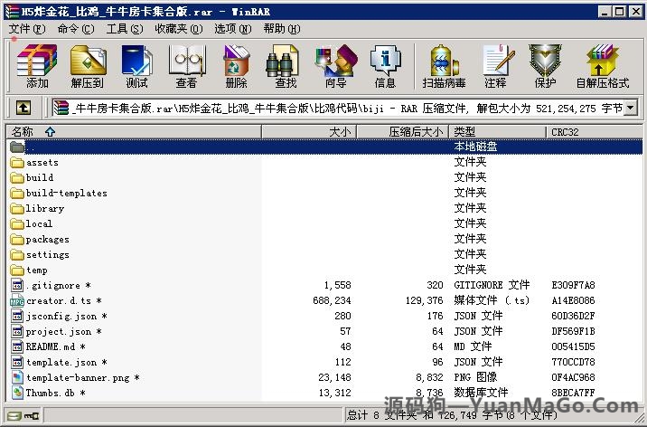
Task: Click the template-banner.png image icon
Action: (x=17, y=377)
